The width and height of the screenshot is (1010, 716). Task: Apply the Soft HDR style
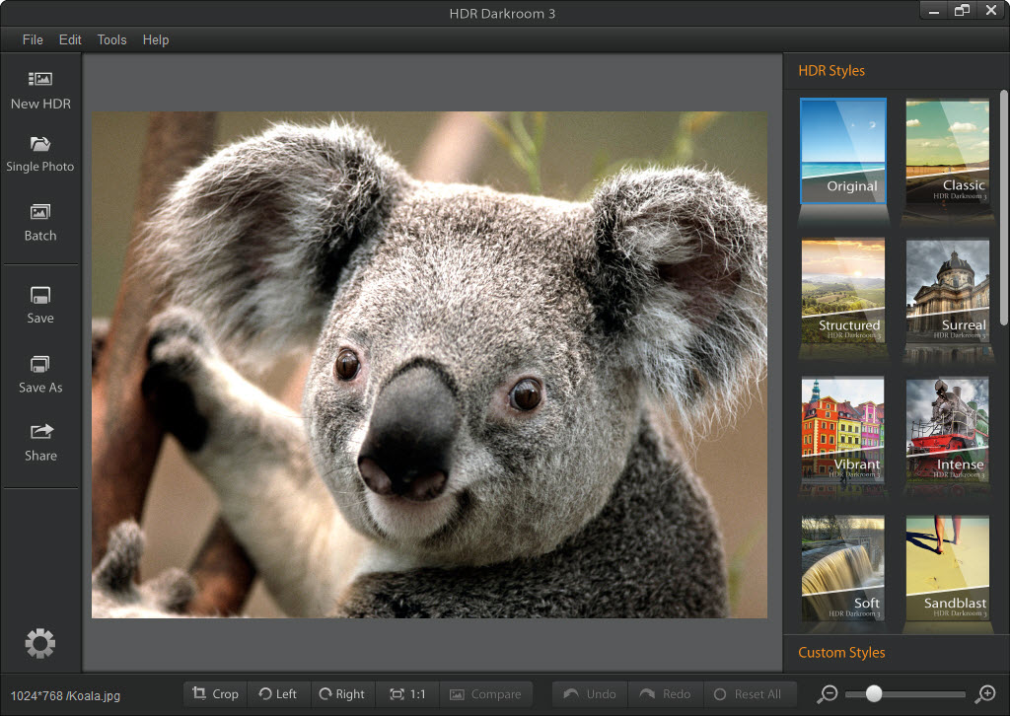tap(843, 568)
